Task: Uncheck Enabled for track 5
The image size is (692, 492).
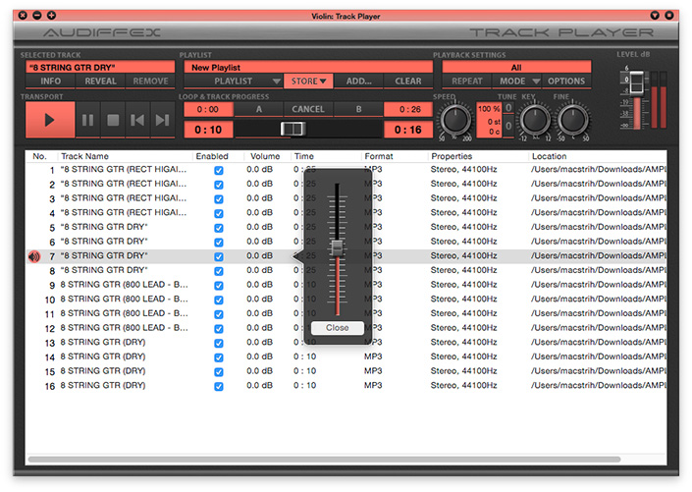Action: tap(219, 228)
